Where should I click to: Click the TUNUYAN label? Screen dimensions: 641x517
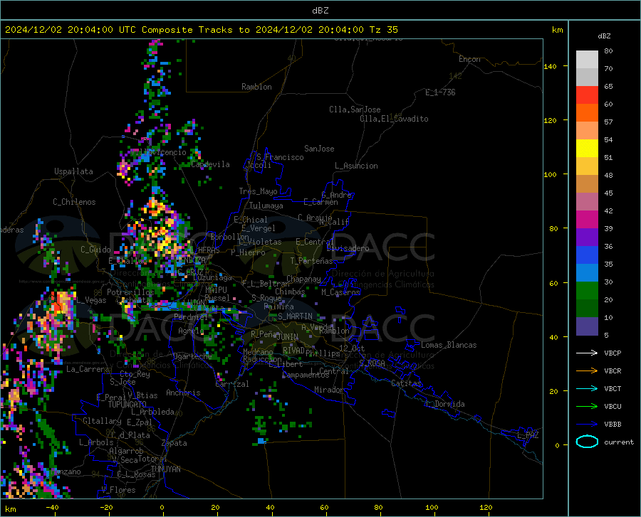point(165,469)
